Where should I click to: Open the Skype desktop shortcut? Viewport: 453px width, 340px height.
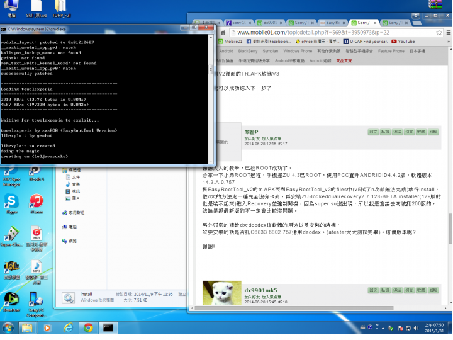(x=11, y=204)
